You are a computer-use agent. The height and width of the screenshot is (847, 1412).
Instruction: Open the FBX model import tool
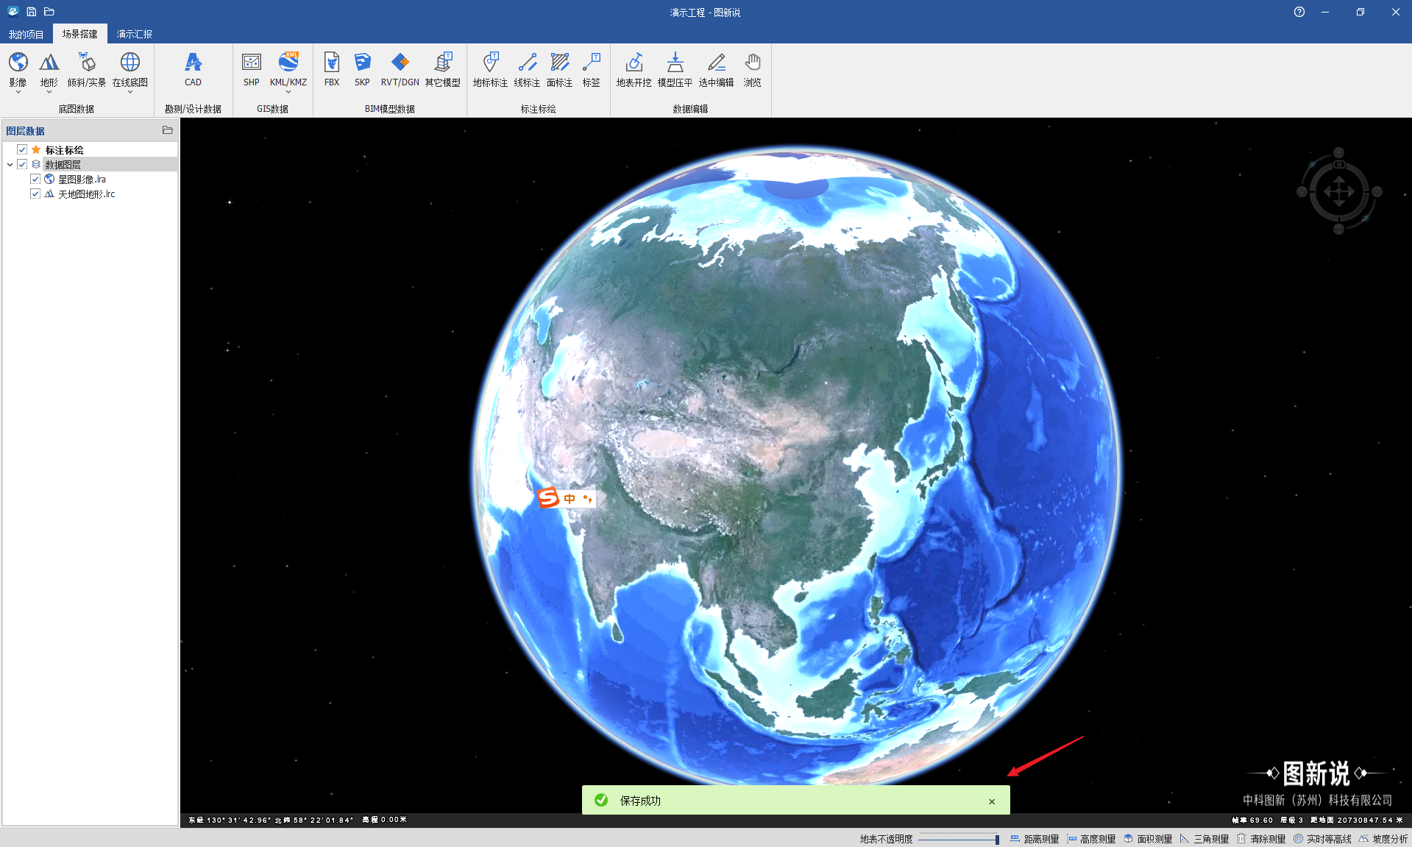pos(332,63)
